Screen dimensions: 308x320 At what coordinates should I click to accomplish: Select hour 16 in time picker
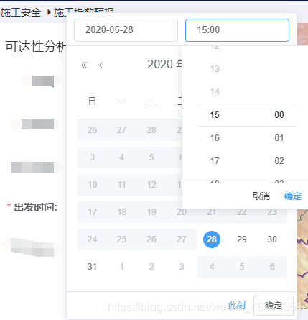215,138
